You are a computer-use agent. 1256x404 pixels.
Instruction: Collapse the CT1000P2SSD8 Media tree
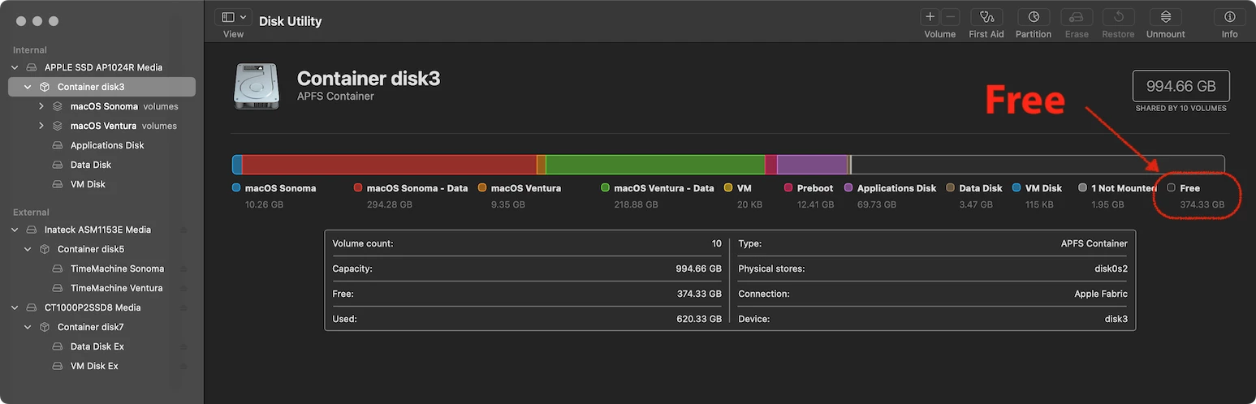15,307
